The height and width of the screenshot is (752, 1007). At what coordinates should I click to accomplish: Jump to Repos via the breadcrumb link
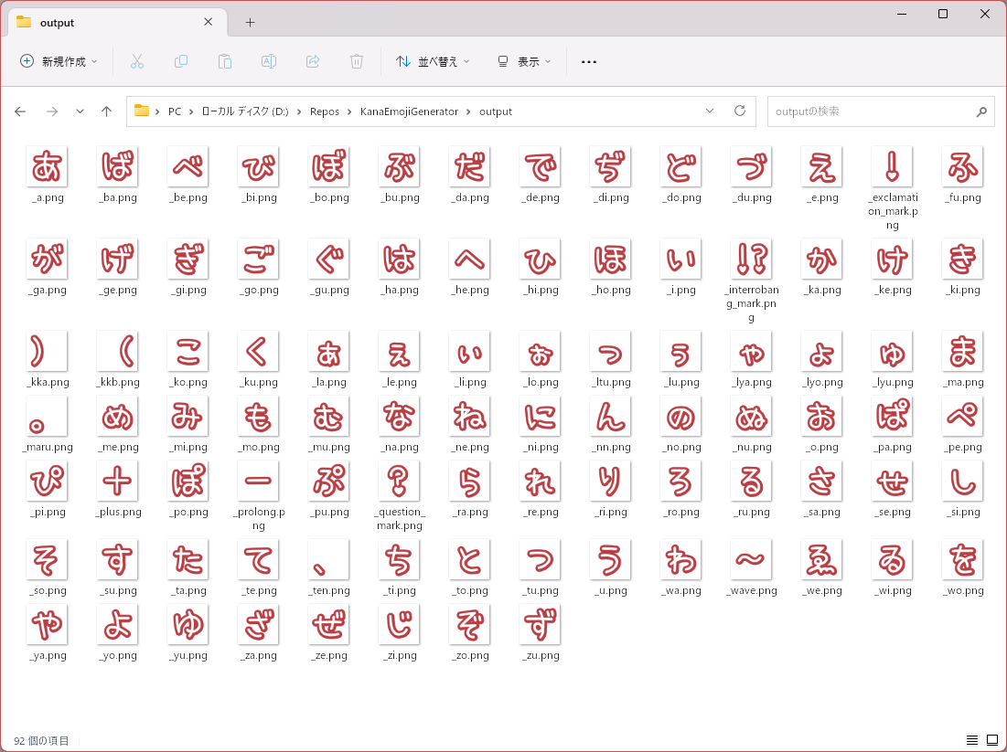(324, 111)
